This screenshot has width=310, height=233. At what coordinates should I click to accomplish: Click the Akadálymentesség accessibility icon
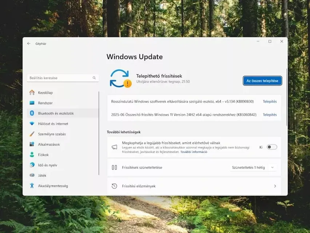(32, 186)
